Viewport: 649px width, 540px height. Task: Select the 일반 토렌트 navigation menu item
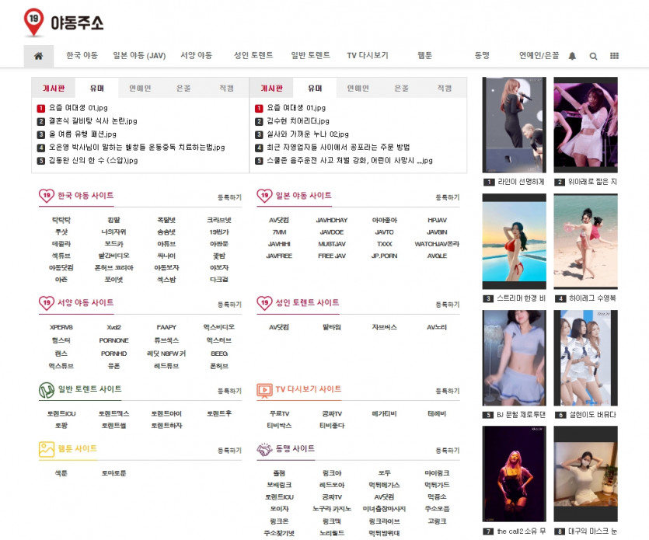[310, 56]
